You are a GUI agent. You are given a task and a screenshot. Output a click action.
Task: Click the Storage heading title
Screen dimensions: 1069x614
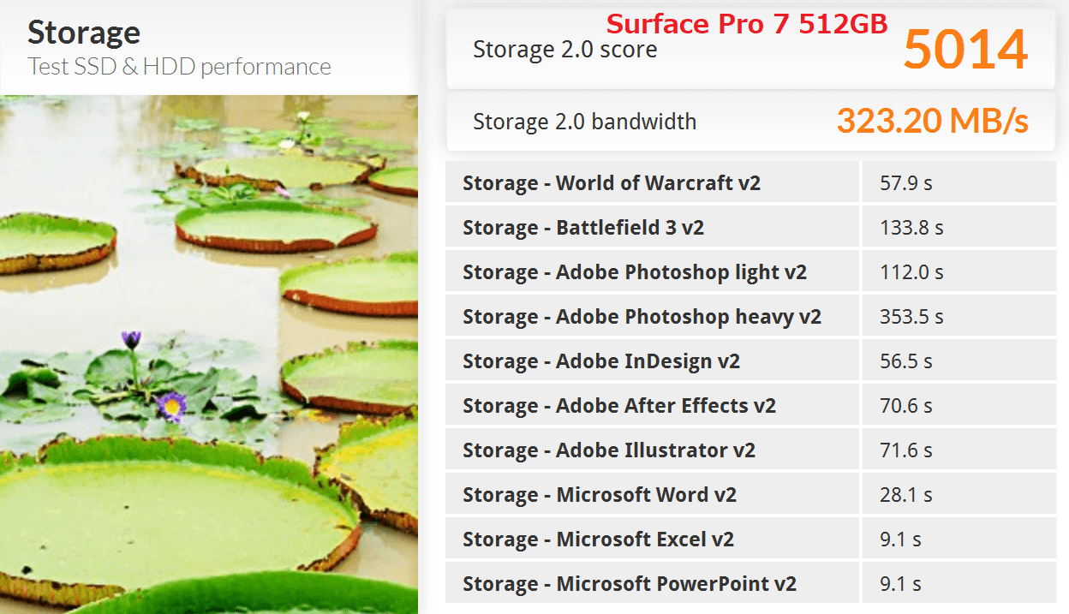pos(84,33)
